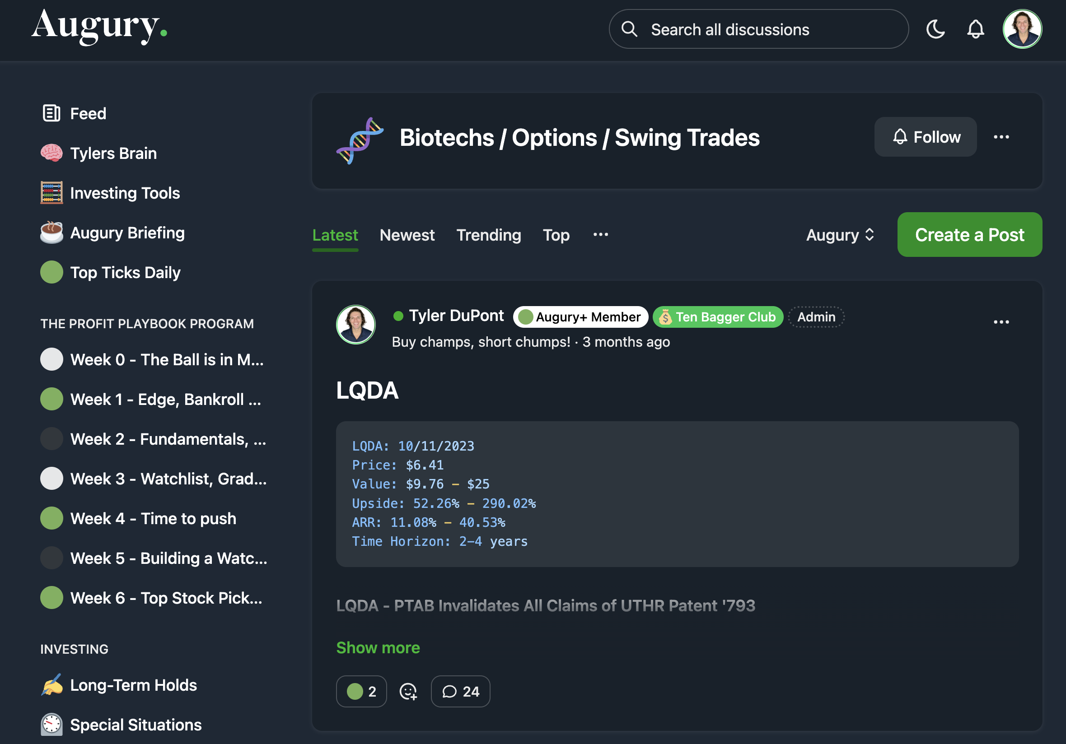The image size is (1066, 744).
Task: Toggle the channel follow notification bell
Action: pyautogui.click(x=927, y=137)
